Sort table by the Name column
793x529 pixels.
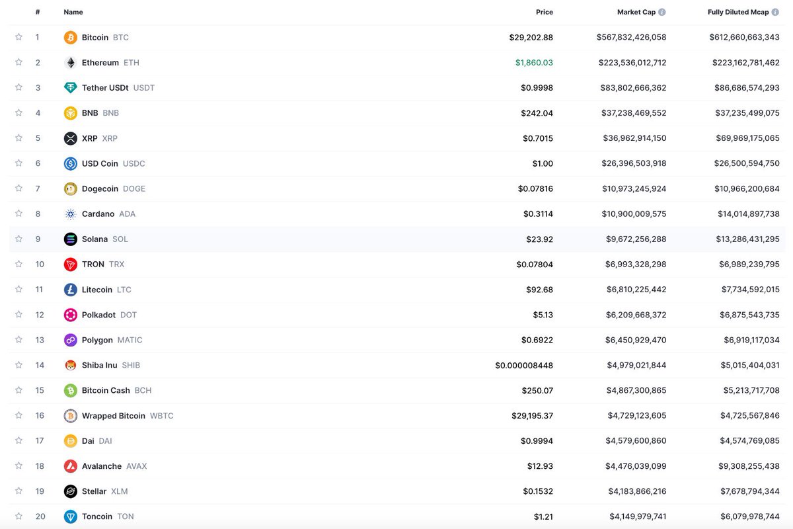pos(73,12)
